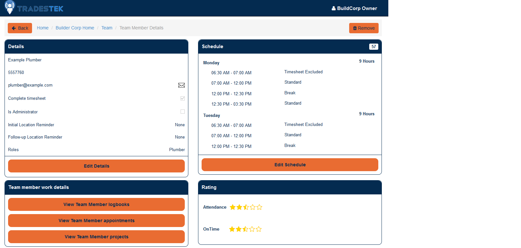
Task: Click the first Attendance rating star
Action: tap(232, 207)
